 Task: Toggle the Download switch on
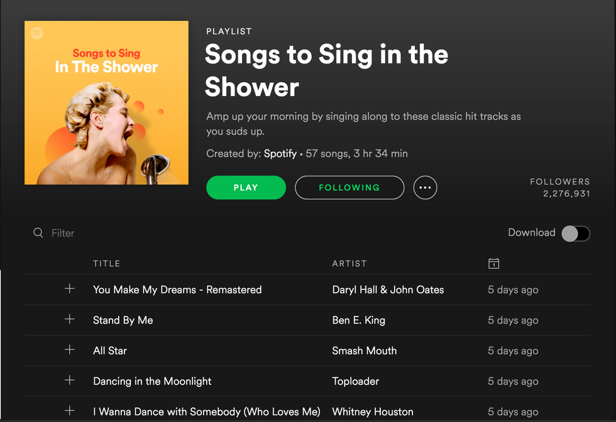coord(575,234)
